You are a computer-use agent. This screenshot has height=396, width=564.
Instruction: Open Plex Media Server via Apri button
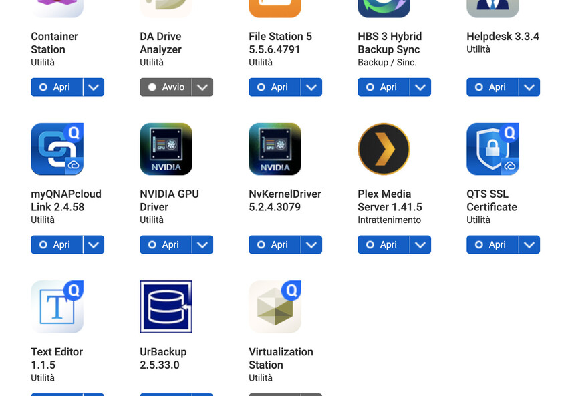[x=384, y=244]
